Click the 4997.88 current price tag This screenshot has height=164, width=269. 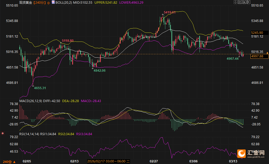tap(257, 56)
